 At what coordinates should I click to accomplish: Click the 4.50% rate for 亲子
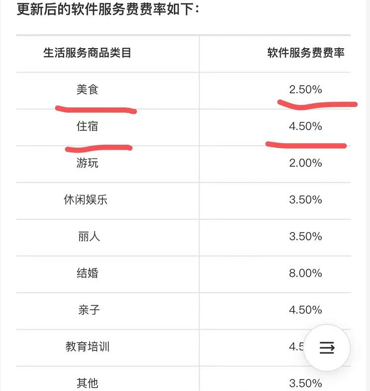[x=305, y=310]
